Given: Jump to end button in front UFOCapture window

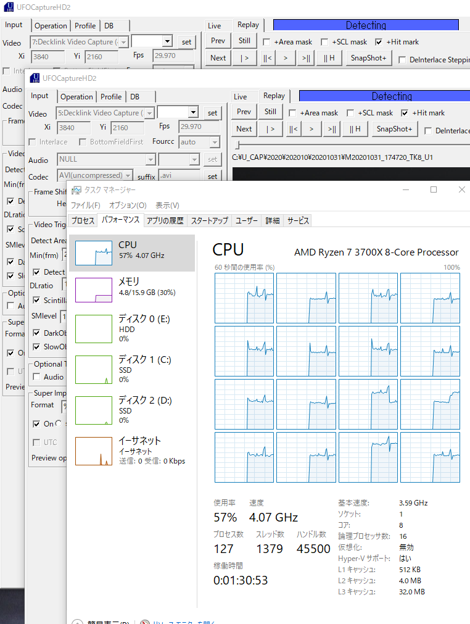Looking at the screenshot, I should tap(332, 129).
